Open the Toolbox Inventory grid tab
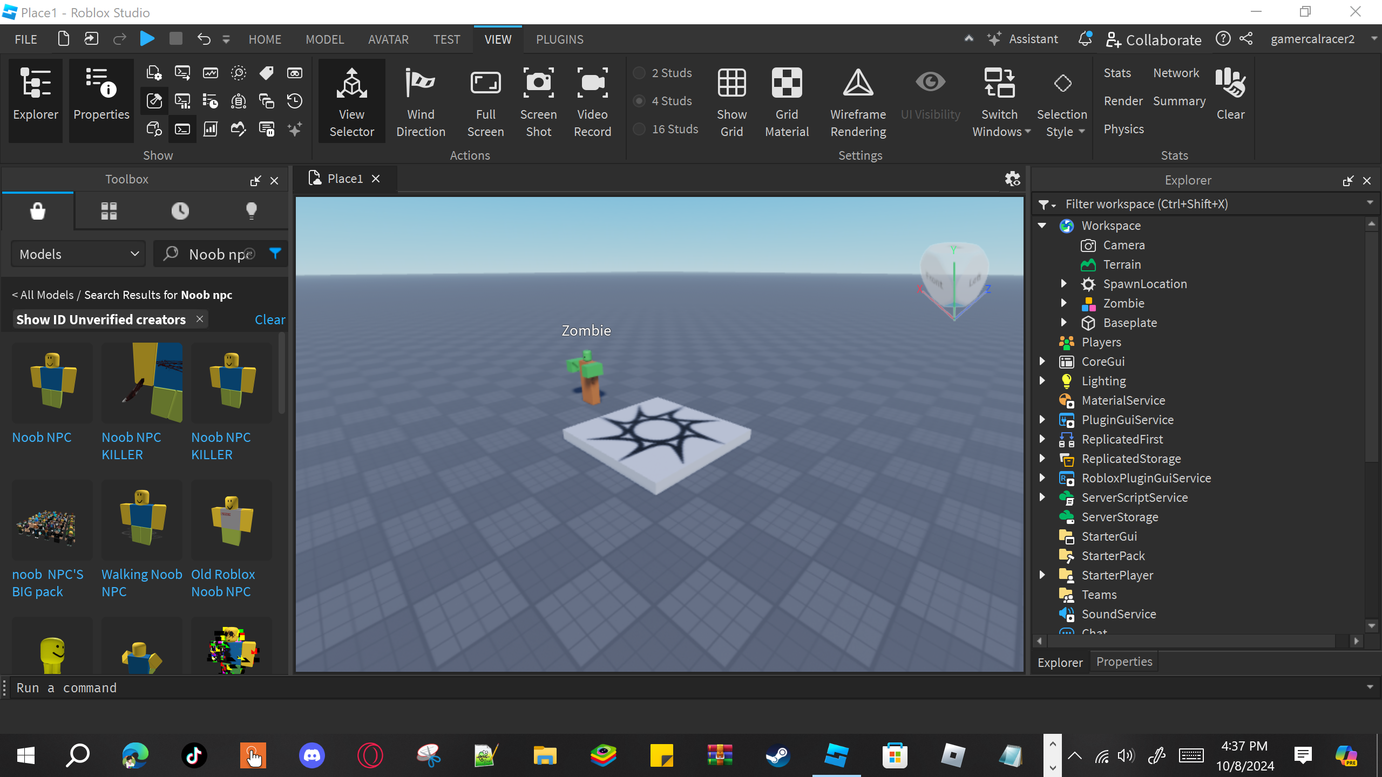 click(109, 210)
